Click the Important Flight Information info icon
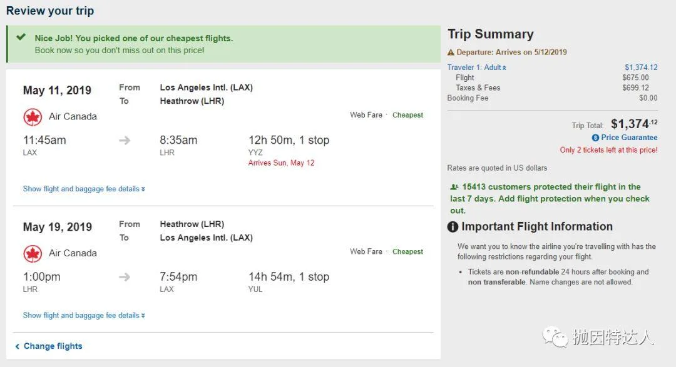676x367 pixels. coord(453,227)
